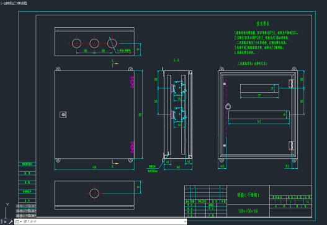Select the single knockout circle in bottom view
327x225 pixels.
94,193
